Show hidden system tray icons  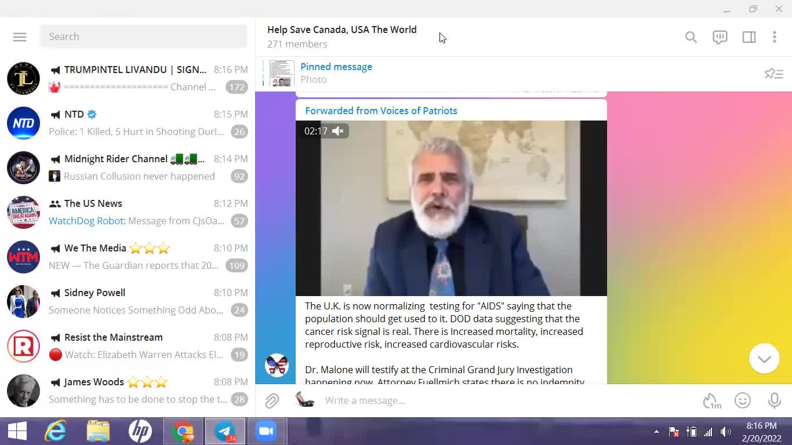click(656, 432)
